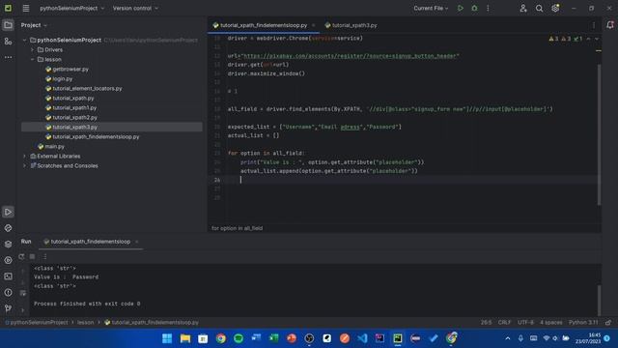This screenshot has width=618, height=348.
Task: Open the IDE settings gear icon
Action: 555,8
